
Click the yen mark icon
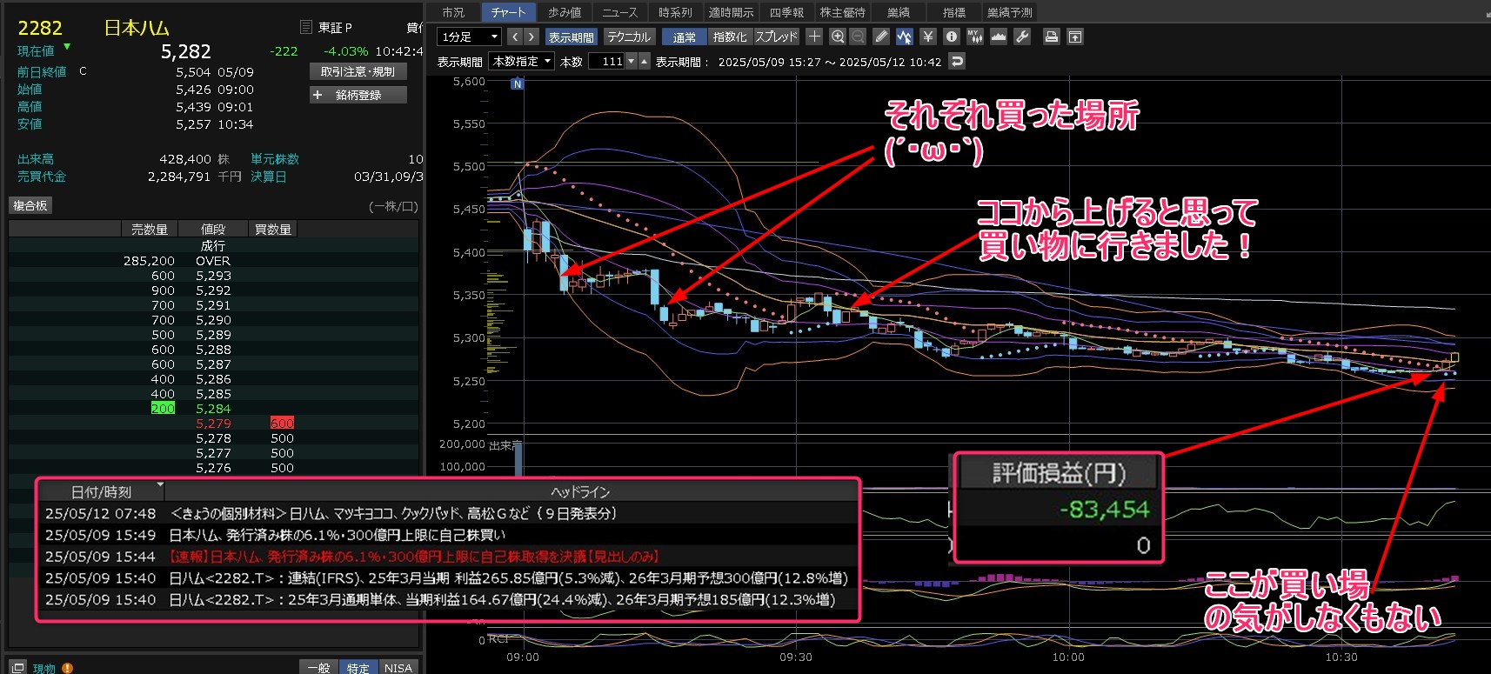click(x=928, y=37)
